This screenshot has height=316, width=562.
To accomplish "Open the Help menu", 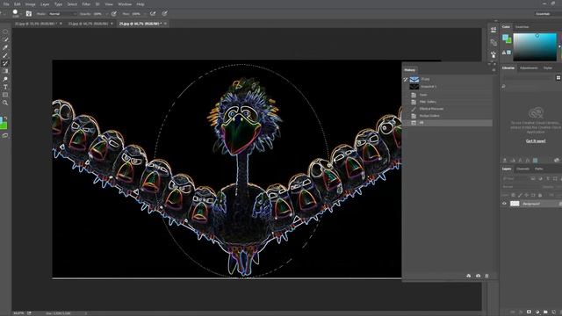I will [x=140, y=4].
